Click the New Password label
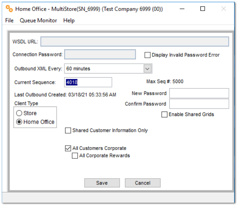The width and height of the screenshot is (238, 206). tap(149, 93)
